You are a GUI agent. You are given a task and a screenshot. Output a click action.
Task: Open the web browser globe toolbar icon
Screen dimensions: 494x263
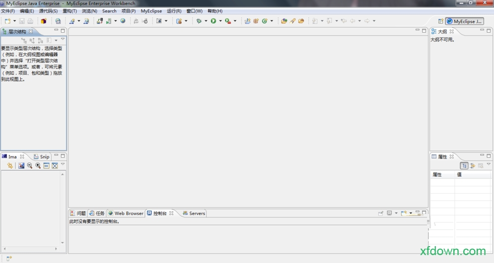click(x=123, y=21)
